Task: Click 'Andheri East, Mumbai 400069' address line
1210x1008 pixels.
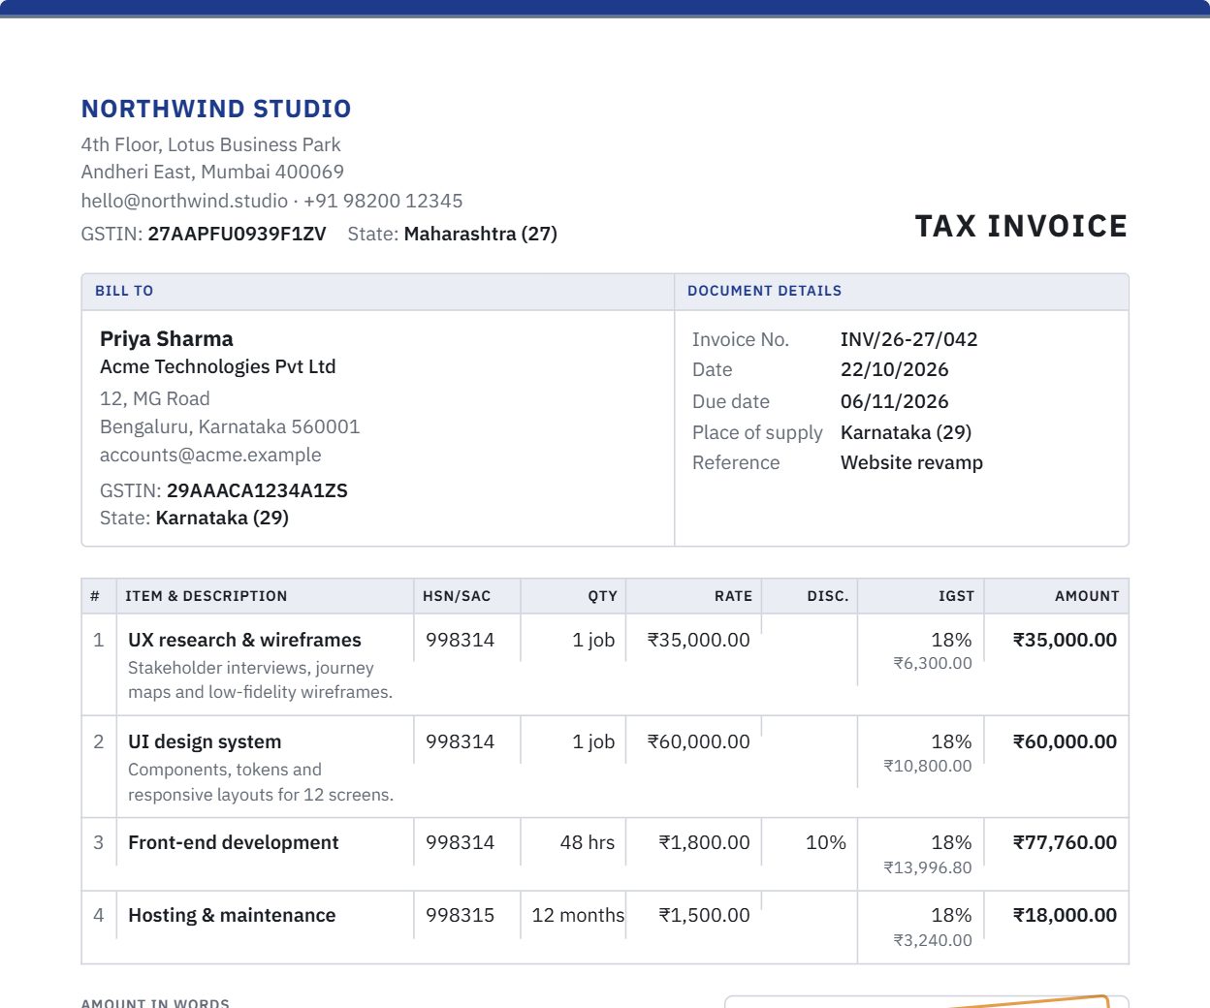Action: point(212,172)
